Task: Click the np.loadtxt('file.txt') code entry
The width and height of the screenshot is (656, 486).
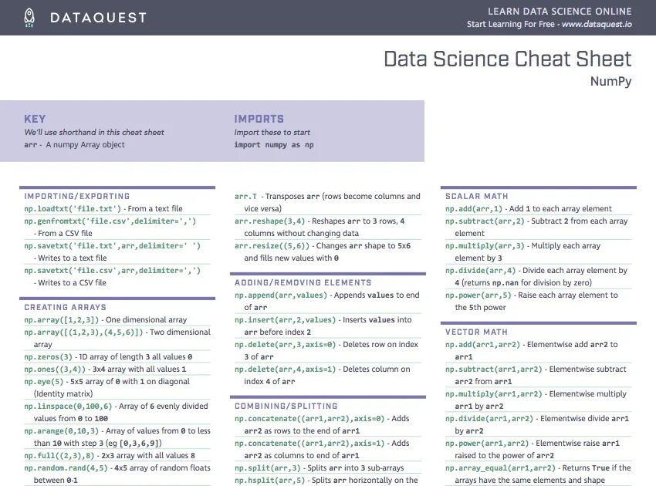Action: pyautogui.click(x=73, y=208)
